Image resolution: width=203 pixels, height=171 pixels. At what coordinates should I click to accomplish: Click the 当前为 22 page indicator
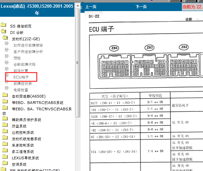click(192, 7)
